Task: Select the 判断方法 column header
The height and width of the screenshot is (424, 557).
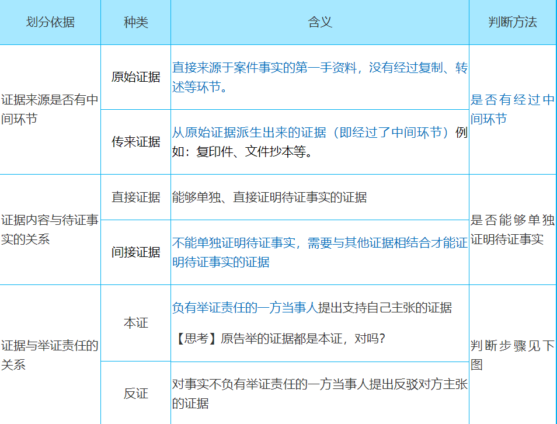Action: point(512,23)
